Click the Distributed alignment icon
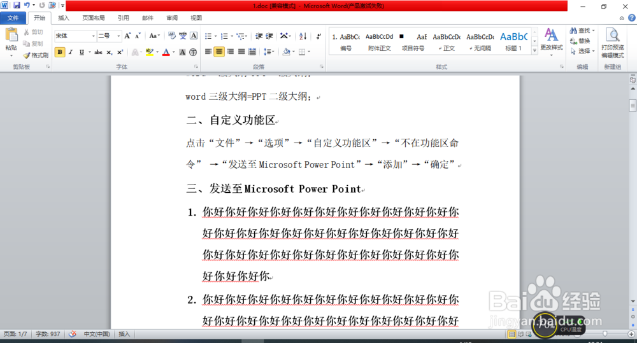 pos(252,52)
